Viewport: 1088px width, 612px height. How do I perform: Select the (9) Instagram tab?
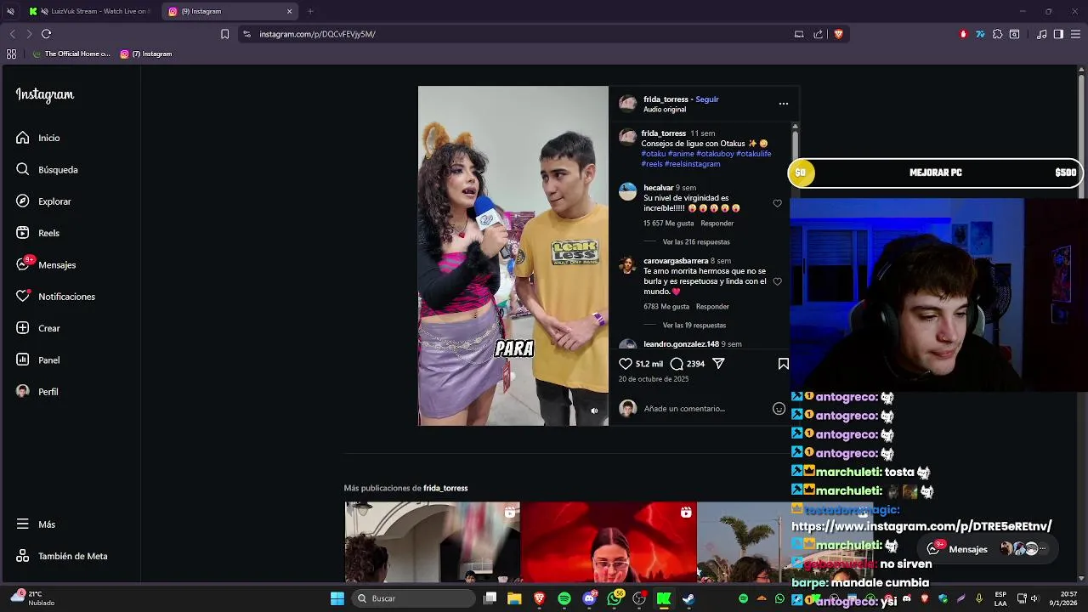[228, 11]
